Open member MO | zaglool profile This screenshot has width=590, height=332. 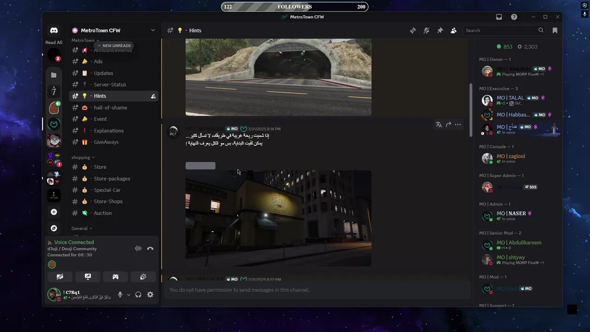(x=519, y=159)
